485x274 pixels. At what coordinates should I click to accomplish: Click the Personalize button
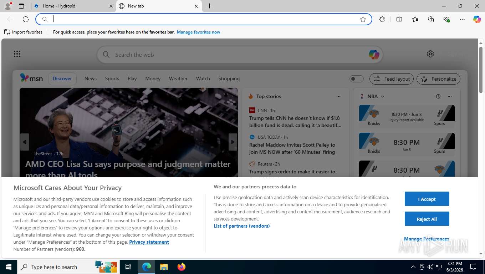pos(439,79)
